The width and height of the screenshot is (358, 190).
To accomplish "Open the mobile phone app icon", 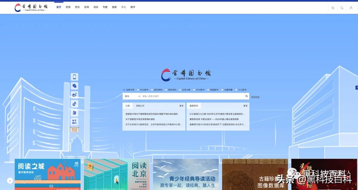I will (x=75, y=77).
